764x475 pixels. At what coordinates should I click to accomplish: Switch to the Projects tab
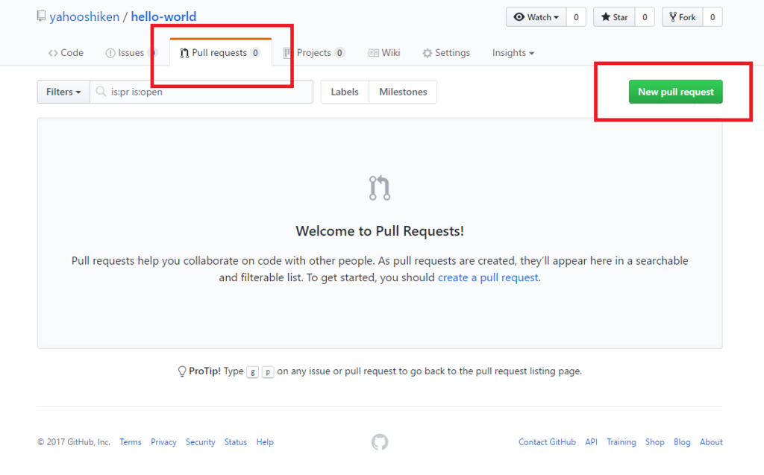click(314, 53)
